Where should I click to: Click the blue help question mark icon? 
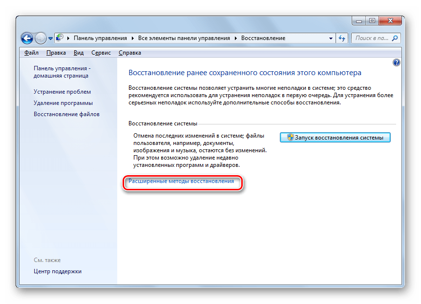[396, 62]
